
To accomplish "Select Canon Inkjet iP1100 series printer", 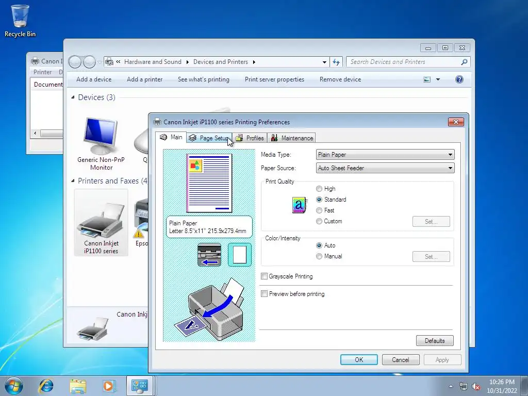I will coord(101,223).
